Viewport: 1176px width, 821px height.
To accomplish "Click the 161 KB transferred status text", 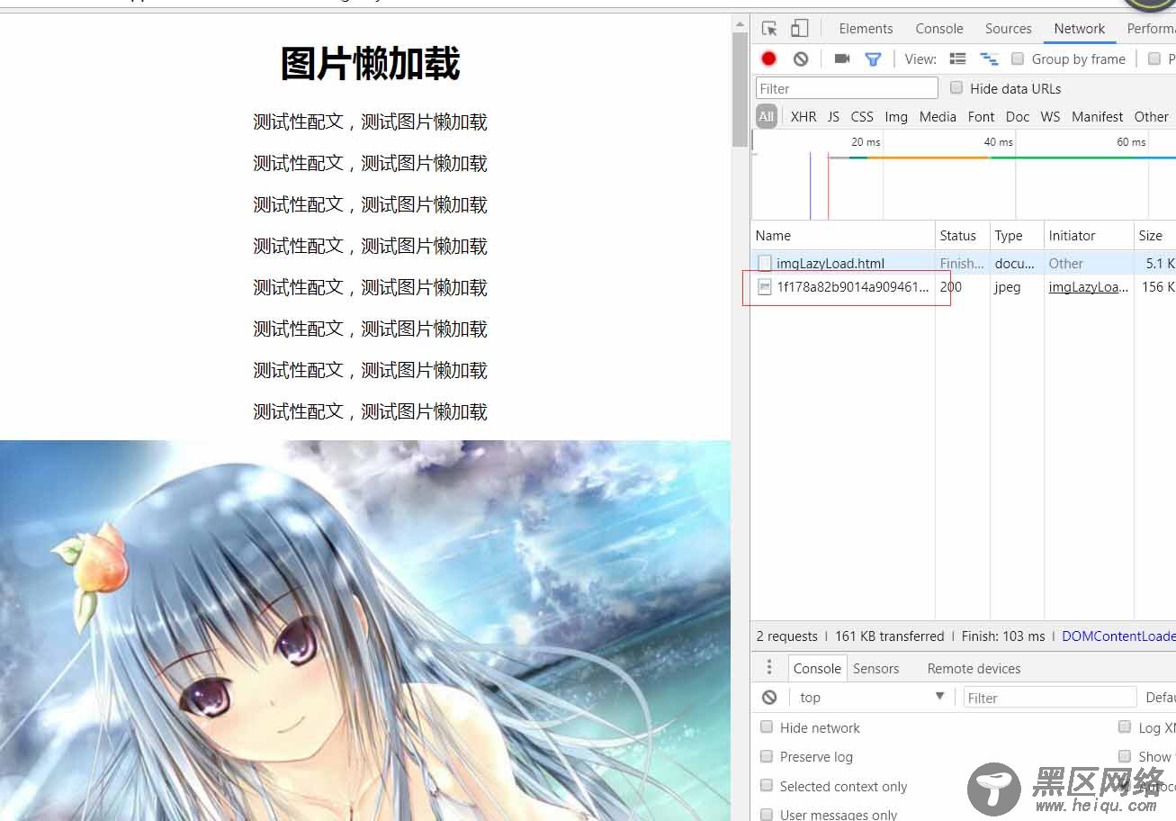I will 890,636.
